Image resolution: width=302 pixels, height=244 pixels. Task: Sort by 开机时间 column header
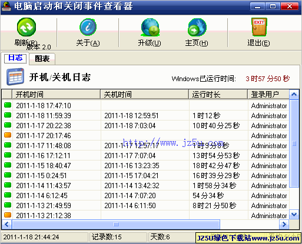(56, 95)
